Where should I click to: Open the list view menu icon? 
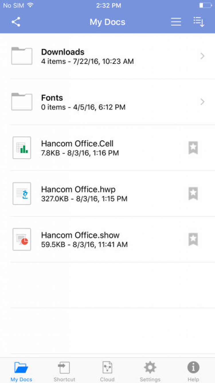point(176,22)
